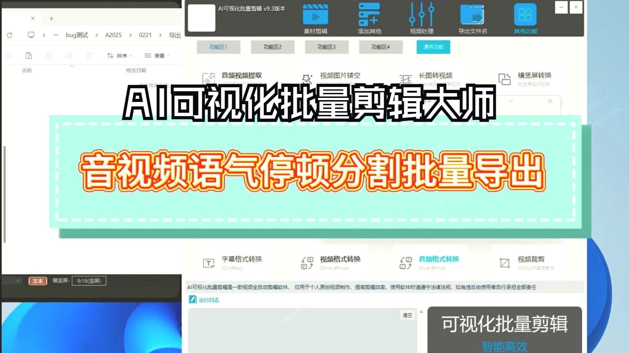
Task: Click the 视频图片镂空 sparkle icon
Action: (x=307, y=79)
